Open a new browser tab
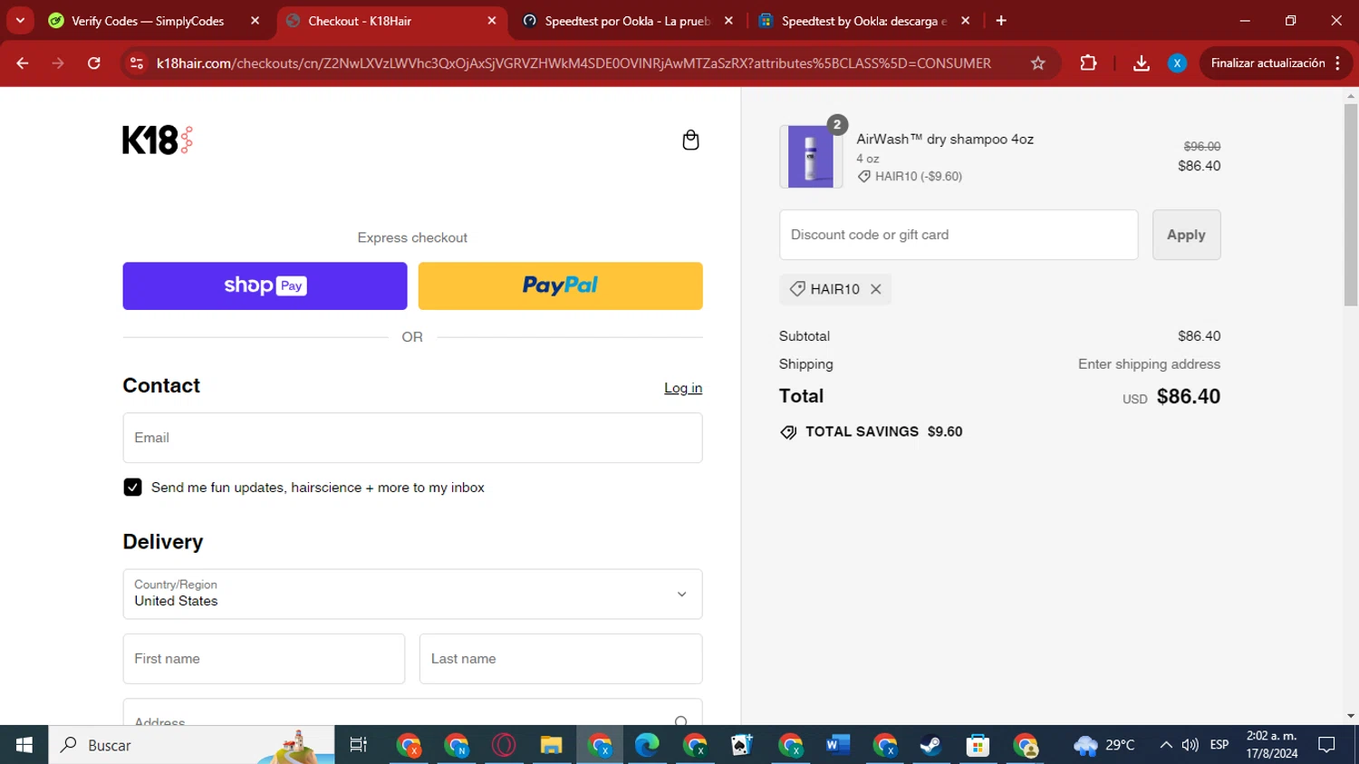 tap(1001, 21)
